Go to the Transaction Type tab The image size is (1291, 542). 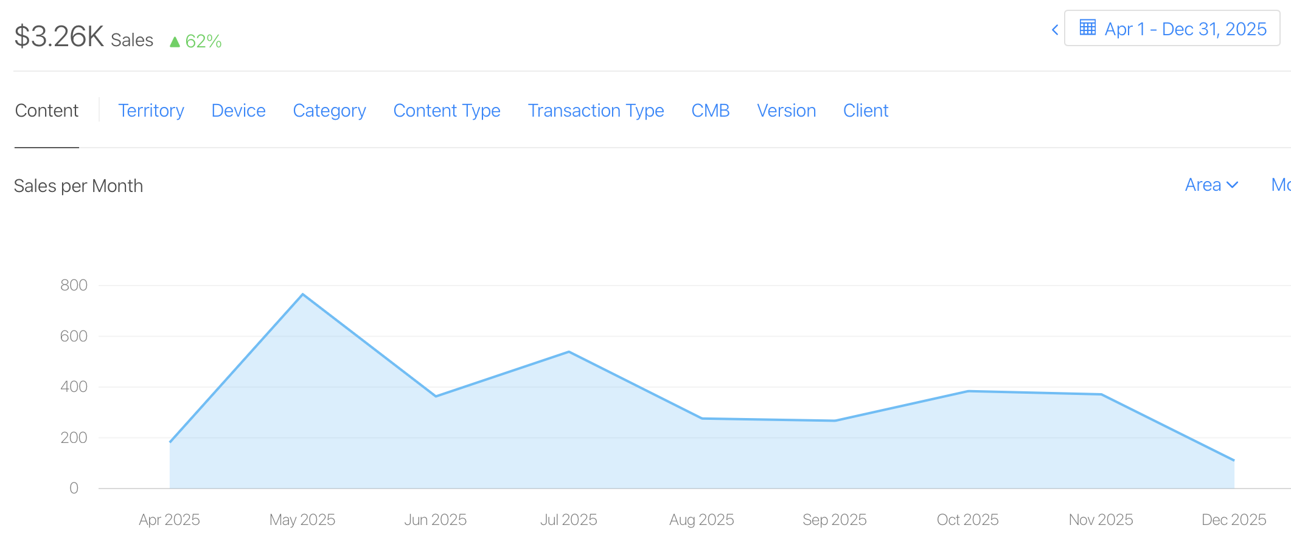596,111
